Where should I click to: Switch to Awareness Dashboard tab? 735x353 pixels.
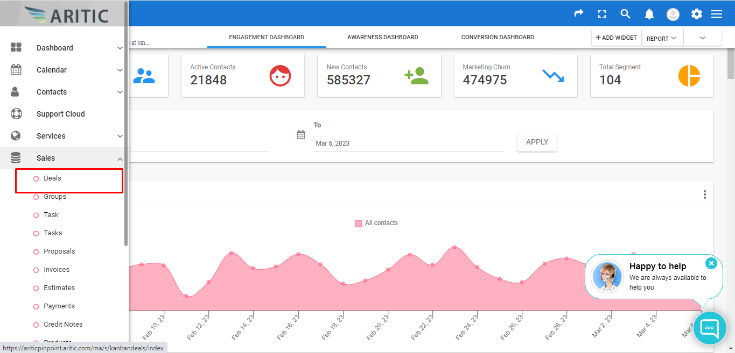click(383, 37)
